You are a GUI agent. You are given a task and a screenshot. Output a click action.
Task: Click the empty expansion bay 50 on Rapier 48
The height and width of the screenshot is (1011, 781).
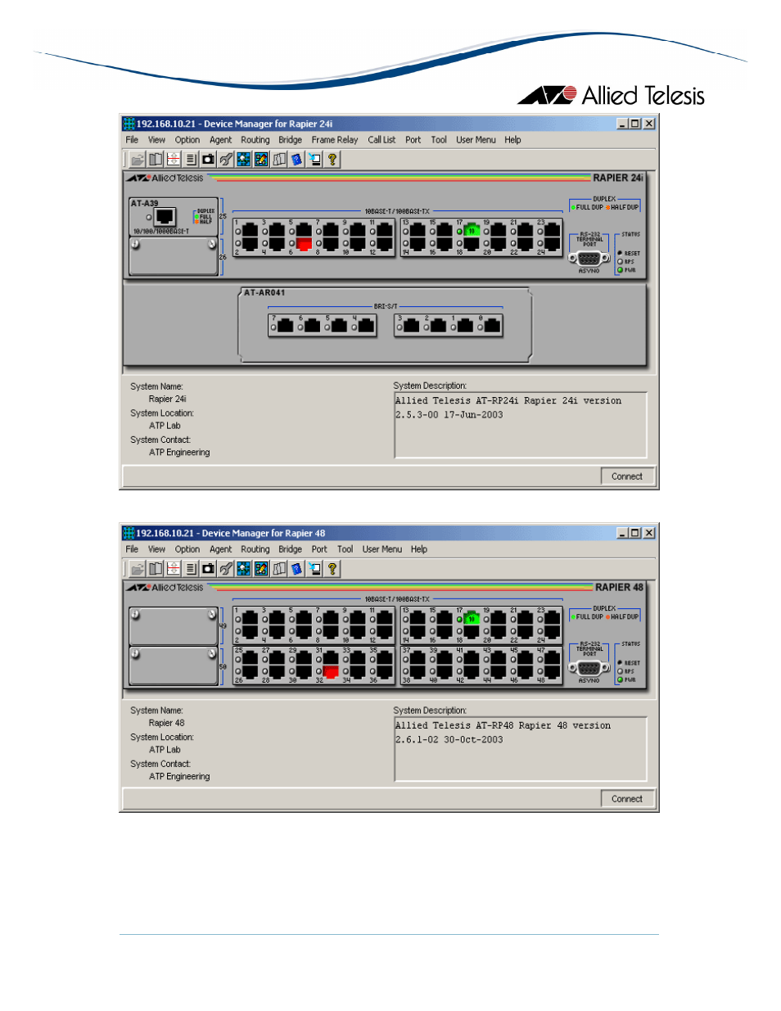[x=173, y=666]
